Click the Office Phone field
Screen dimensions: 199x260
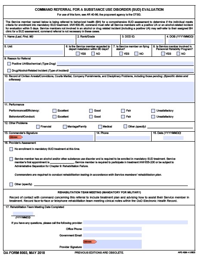(x=112, y=229)
